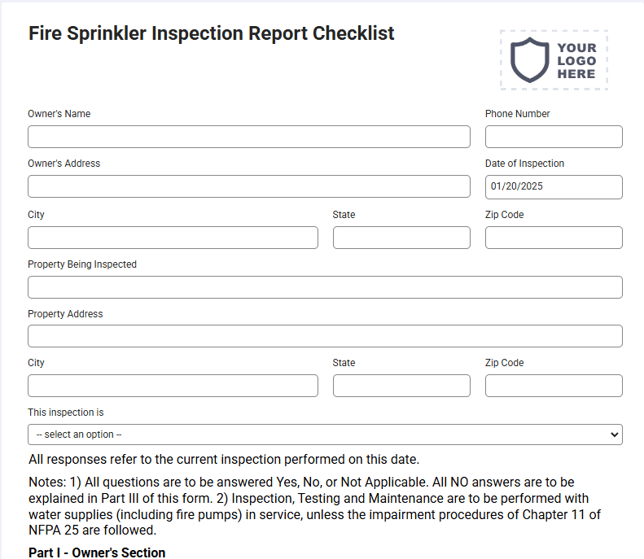Click the 'Part I - Owner's Section' heading
The width and height of the screenshot is (644, 559).
pyautogui.click(x=97, y=552)
